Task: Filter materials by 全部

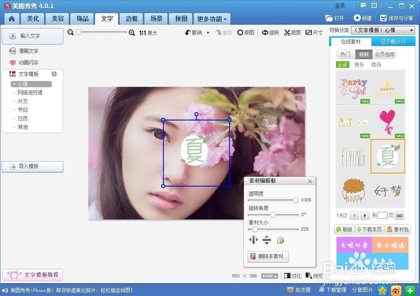Action: tap(343, 65)
